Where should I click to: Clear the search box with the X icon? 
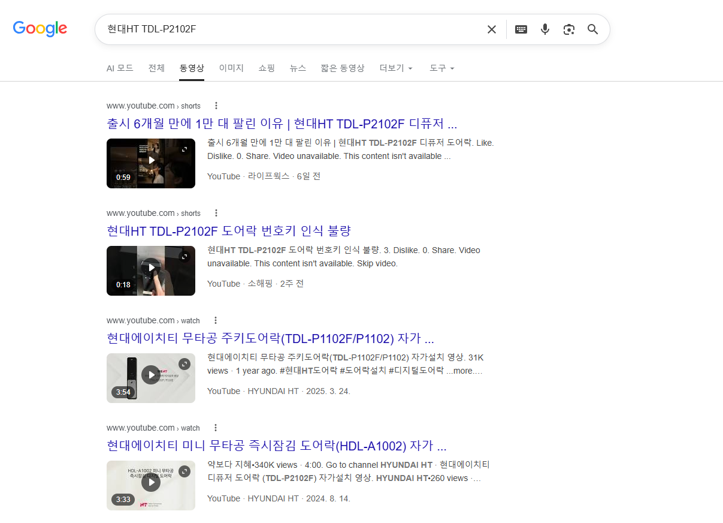492,29
